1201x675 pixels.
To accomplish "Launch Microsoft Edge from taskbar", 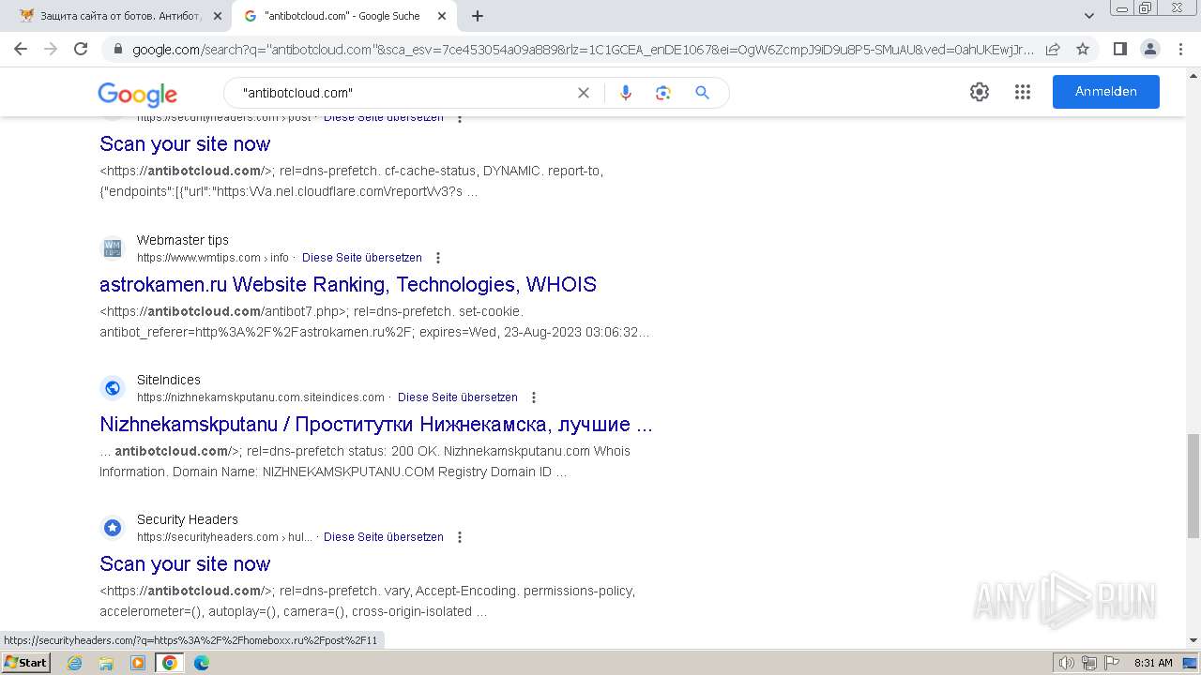I will pyautogui.click(x=202, y=663).
